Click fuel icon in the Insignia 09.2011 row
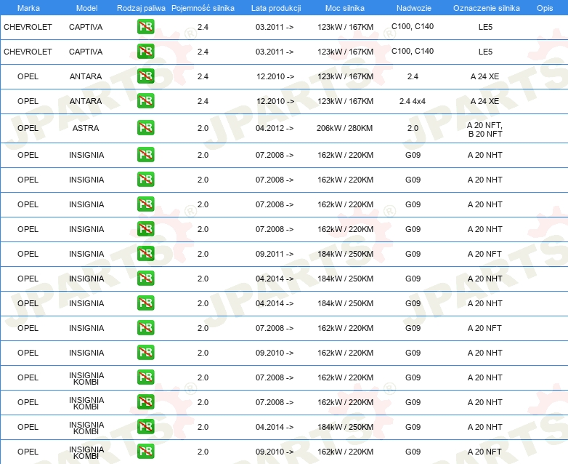This screenshot has width=568, height=464. point(145,254)
